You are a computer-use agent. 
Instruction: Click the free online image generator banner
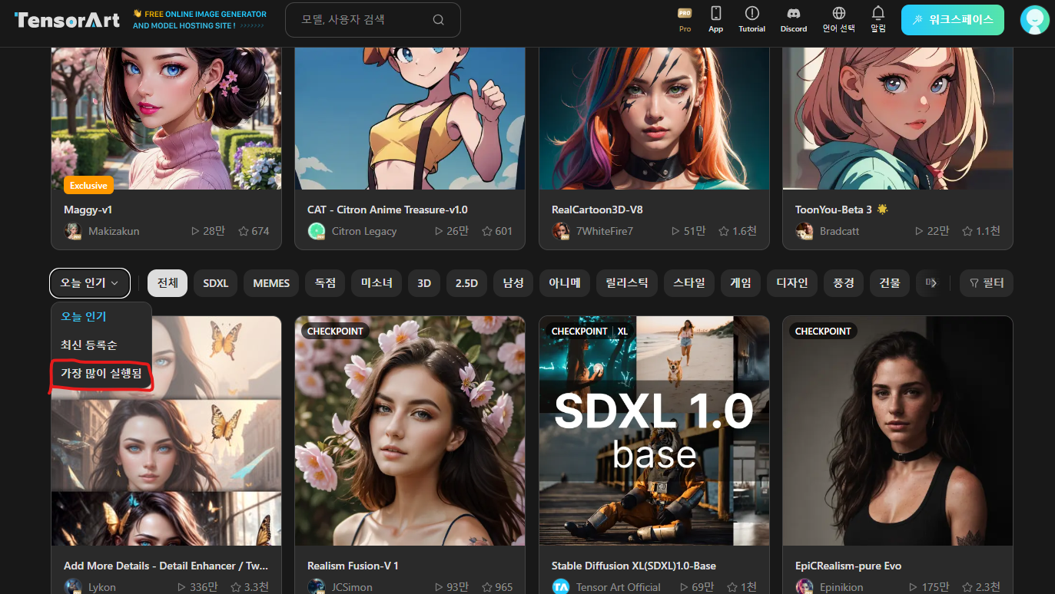point(200,20)
